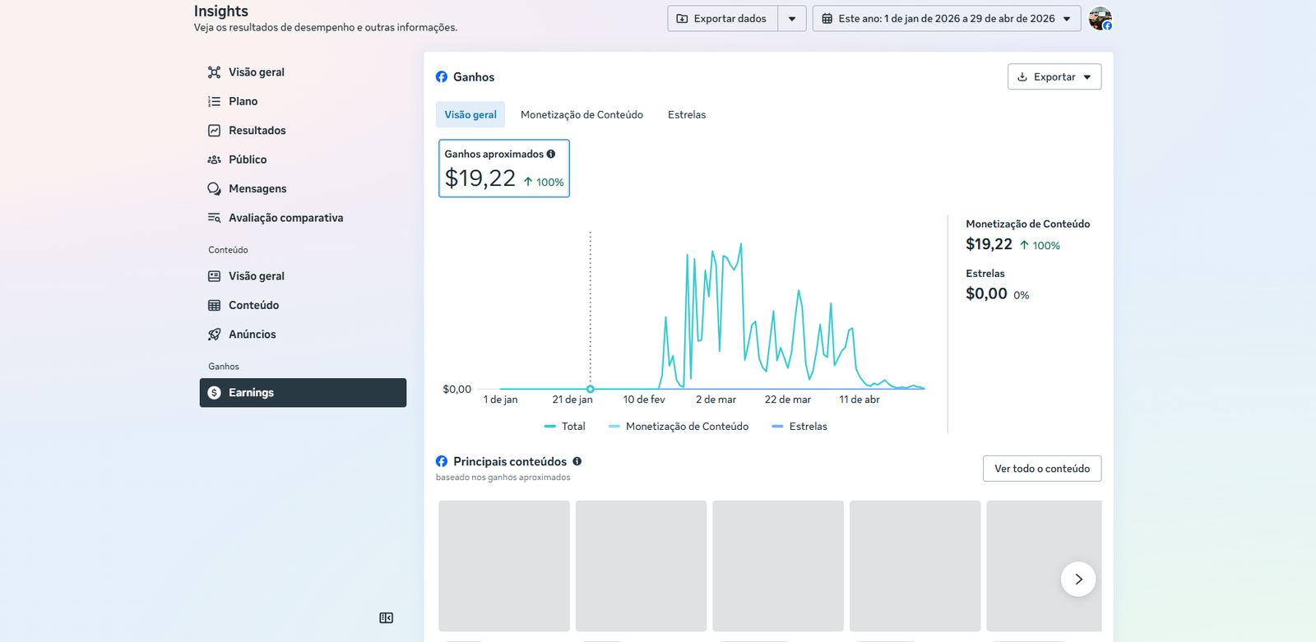
Task: Click the Exportar dados button
Action: (x=722, y=19)
